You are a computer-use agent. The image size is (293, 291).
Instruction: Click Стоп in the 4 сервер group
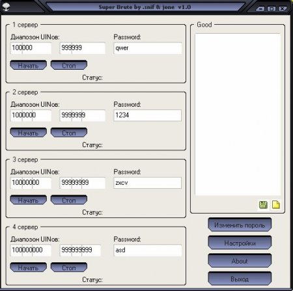[x=69, y=268]
